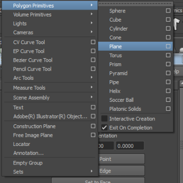Open Sphere options box icon

coord(168,11)
